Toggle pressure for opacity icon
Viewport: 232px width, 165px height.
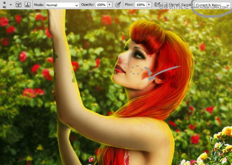pyautogui.click(x=118, y=5)
